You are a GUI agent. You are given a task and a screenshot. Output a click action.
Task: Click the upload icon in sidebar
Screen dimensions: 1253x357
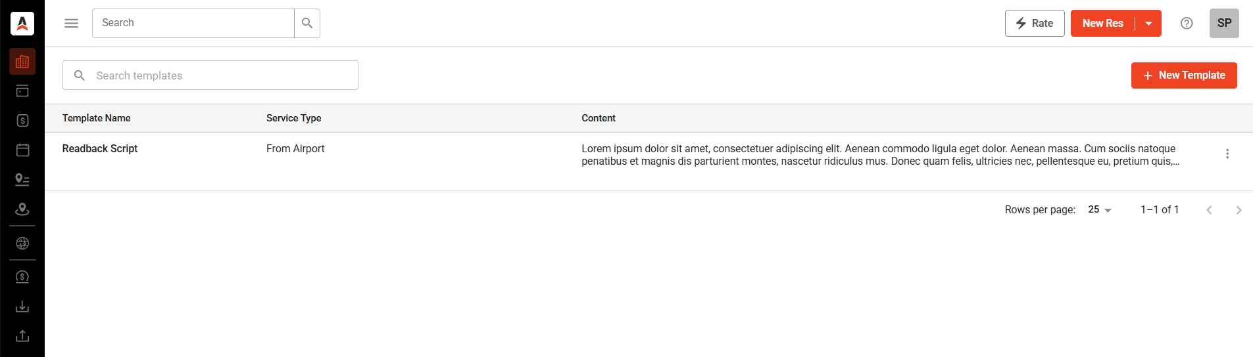pyautogui.click(x=22, y=336)
